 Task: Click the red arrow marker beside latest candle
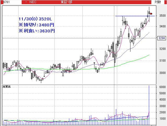[151, 14]
